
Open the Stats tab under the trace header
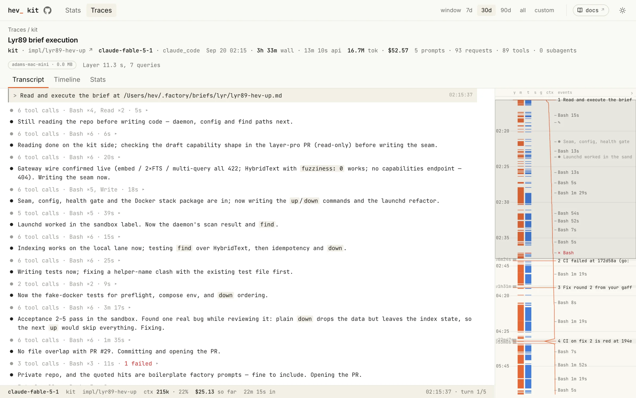pos(98,80)
